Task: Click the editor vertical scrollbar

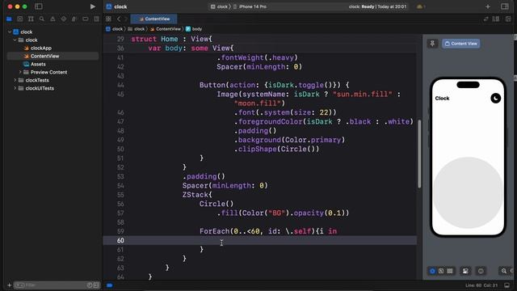Action: click(419, 154)
